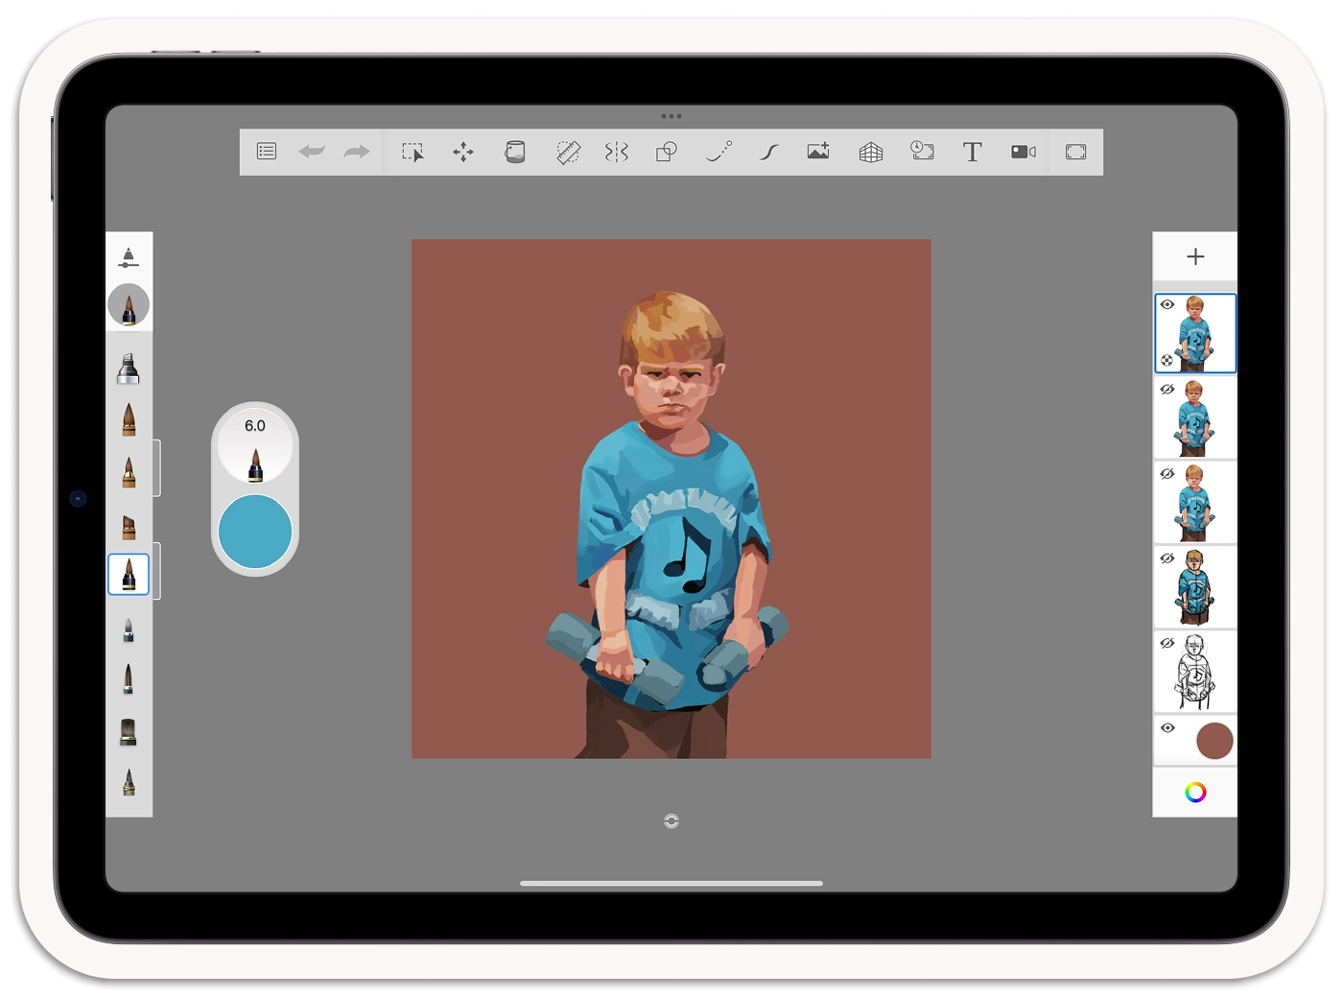Select the lasso selection tool
The width and height of the screenshot is (1343, 998).
412,151
